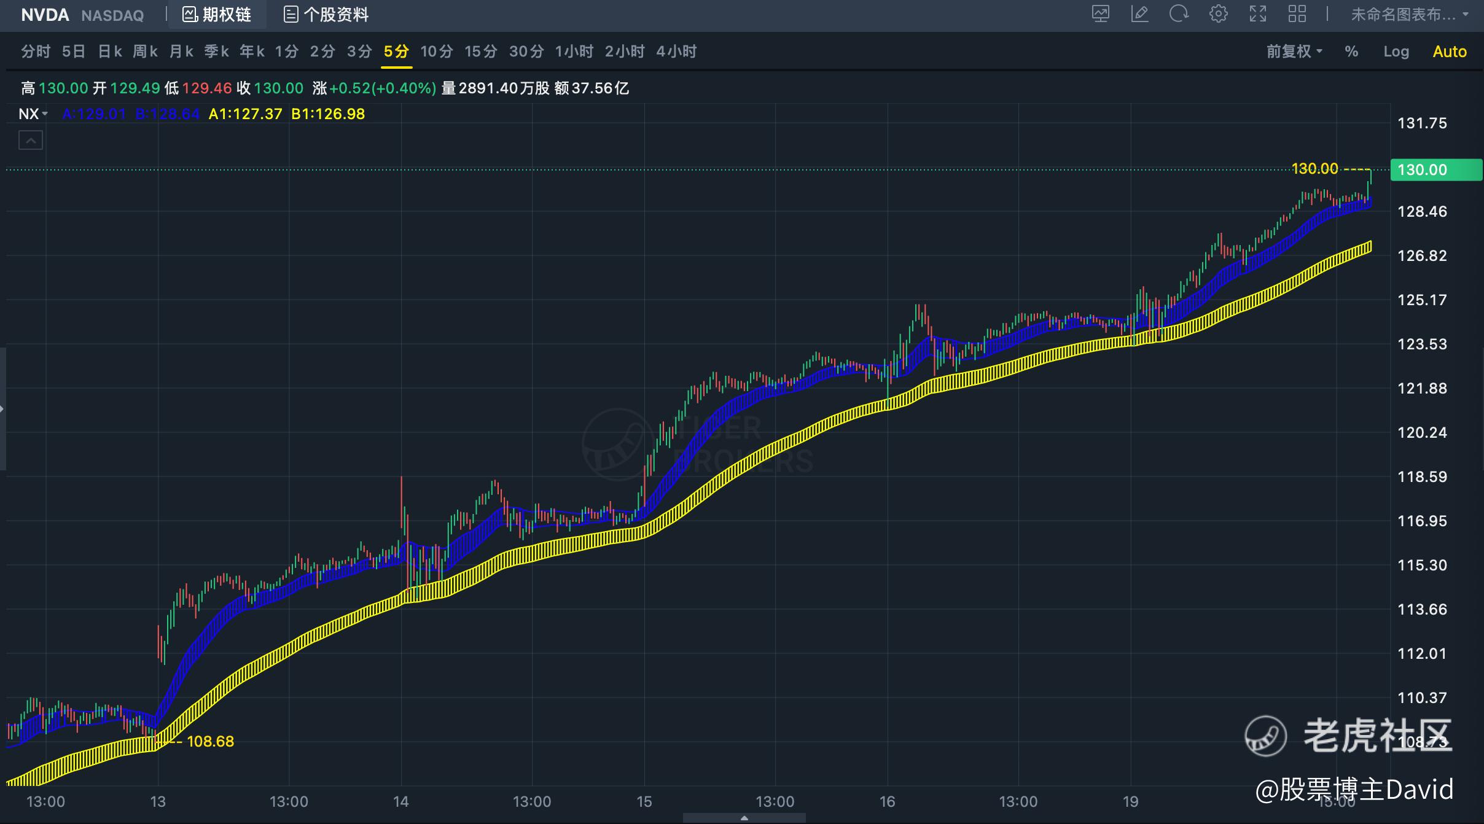Expand left sidebar arrow handle
The image size is (1484, 824).
[2, 408]
